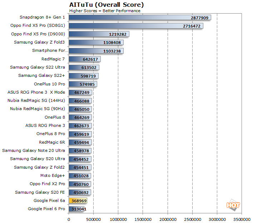Select 'Samsung Galaxy S22 Ultra' label
The image size is (253, 223).
(38, 67)
